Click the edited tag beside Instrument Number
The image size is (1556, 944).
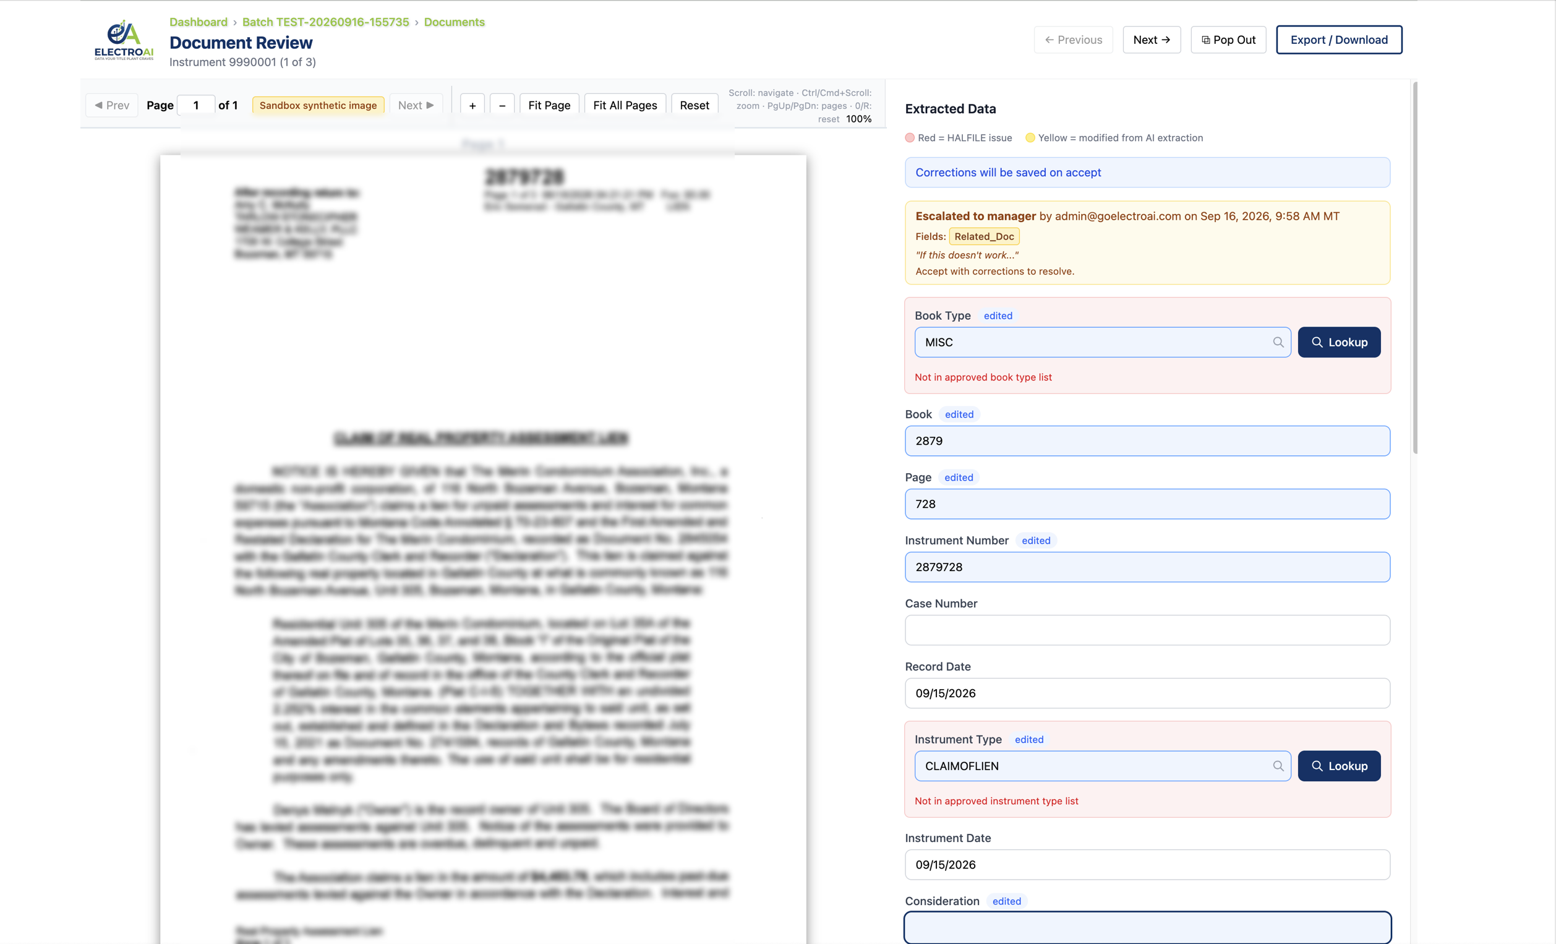(1036, 540)
